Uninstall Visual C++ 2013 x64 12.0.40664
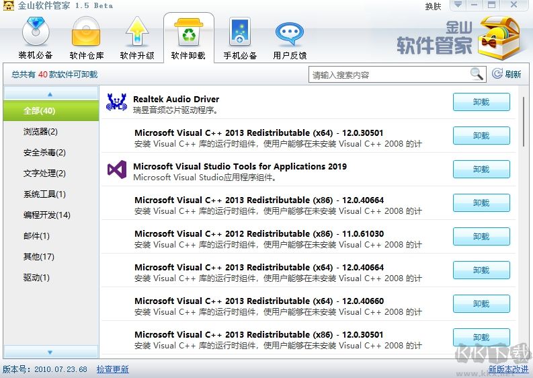 pyautogui.click(x=481, y=270)
